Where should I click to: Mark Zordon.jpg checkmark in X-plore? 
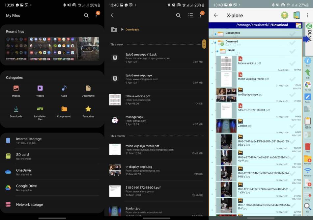[x=293, y=126]
